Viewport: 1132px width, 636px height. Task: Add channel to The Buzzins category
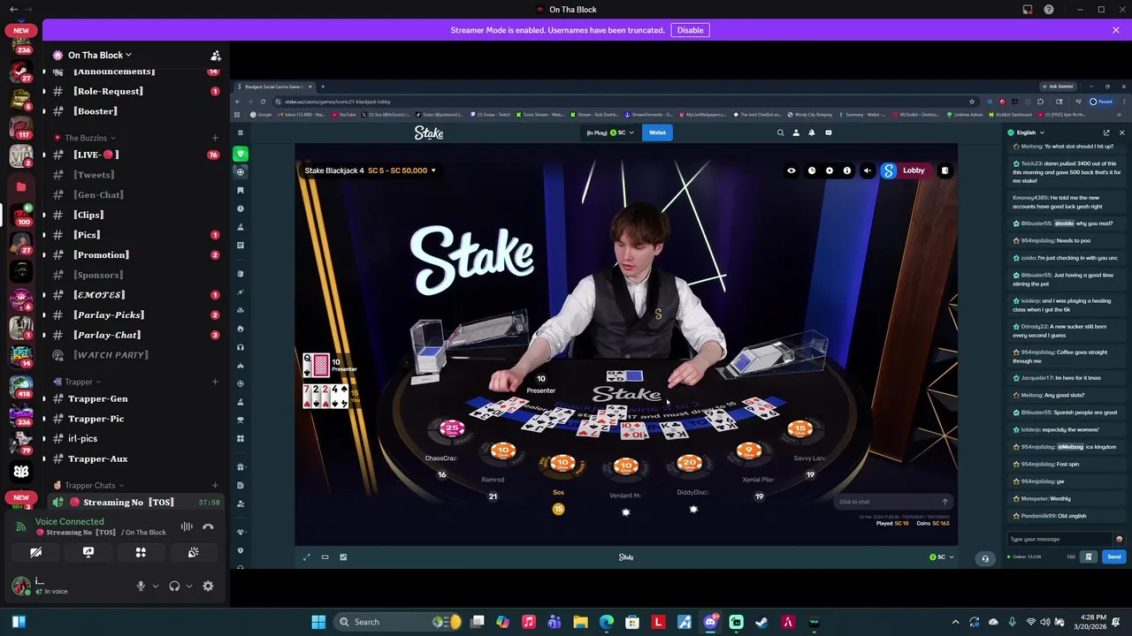pyautogui.click(x=215, y=138)
